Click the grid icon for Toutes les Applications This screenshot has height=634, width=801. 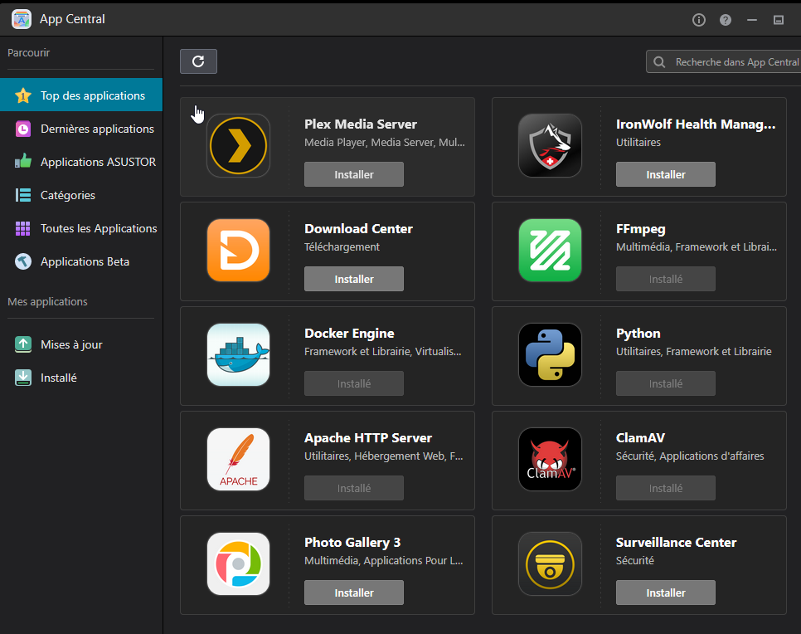coord(23,228)
